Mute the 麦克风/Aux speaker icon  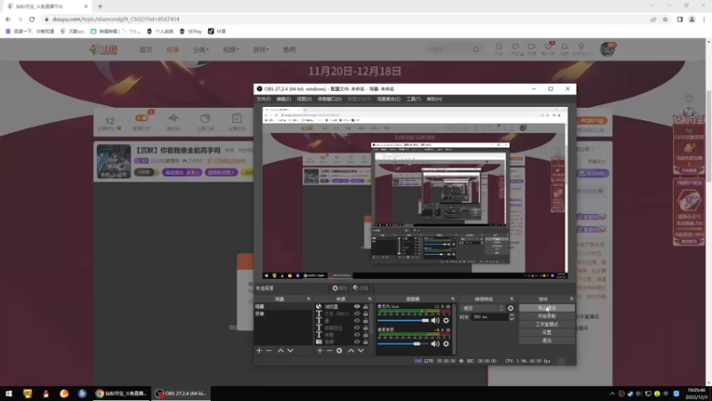click(435, 321)
